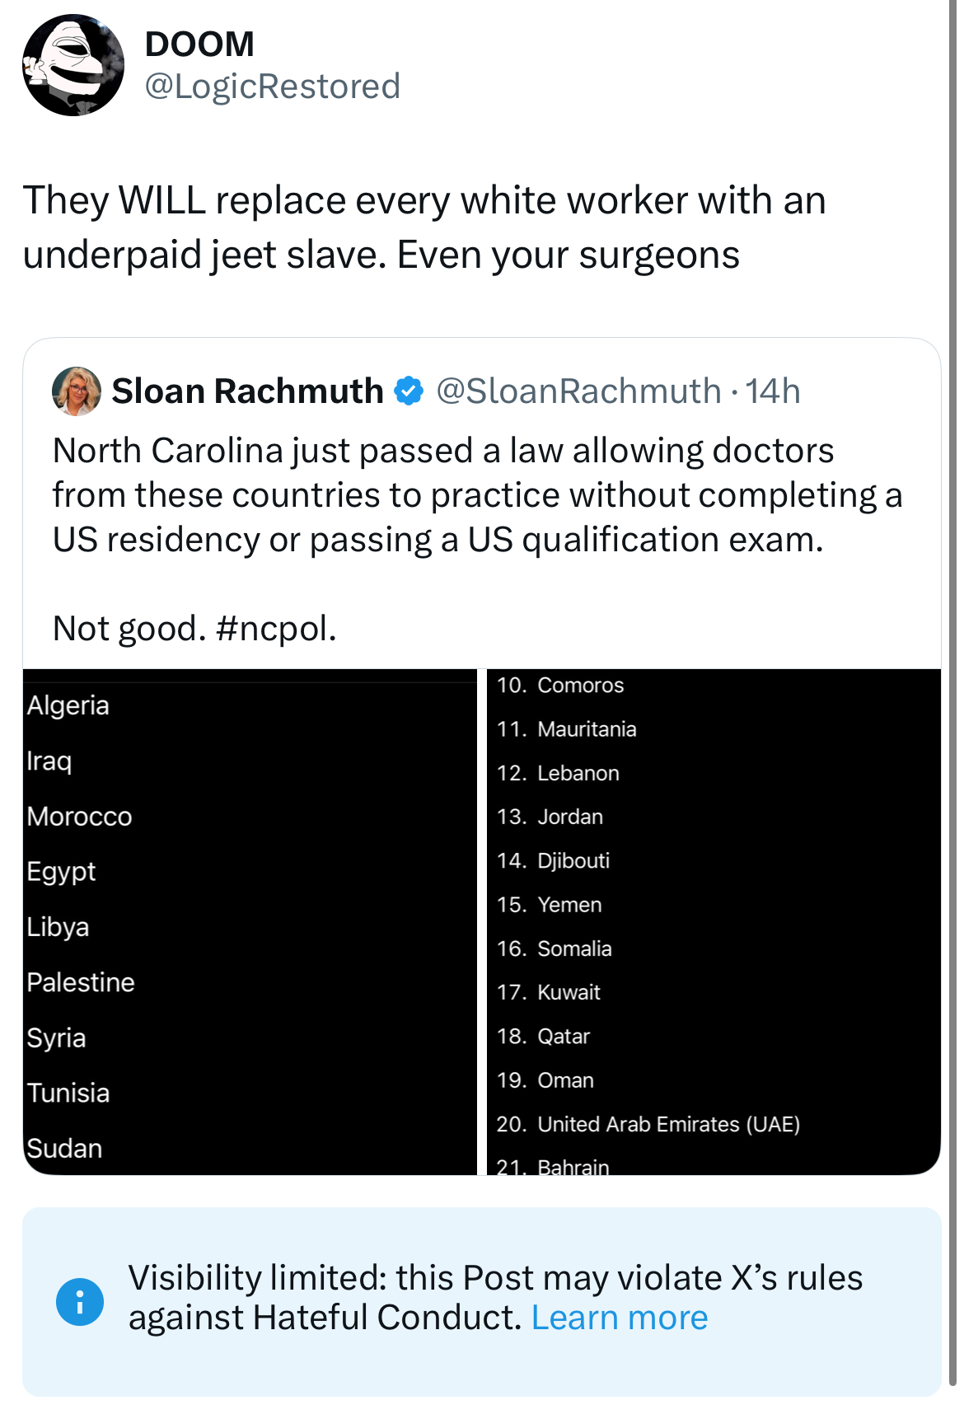Click the blue info circle icon
Image resolution: width=964 pixels, height=1405 pixels.
(x=80, y=1302)
